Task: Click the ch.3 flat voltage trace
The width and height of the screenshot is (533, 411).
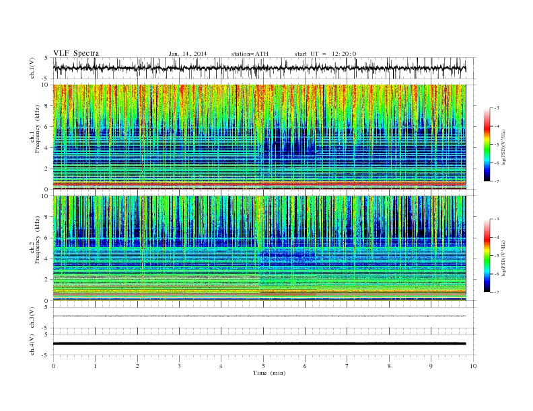Action: pyautogui.click(x=259, y=316)
